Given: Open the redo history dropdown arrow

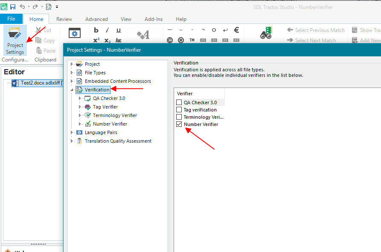Looking at the screenshot, I should coord(42,7).
